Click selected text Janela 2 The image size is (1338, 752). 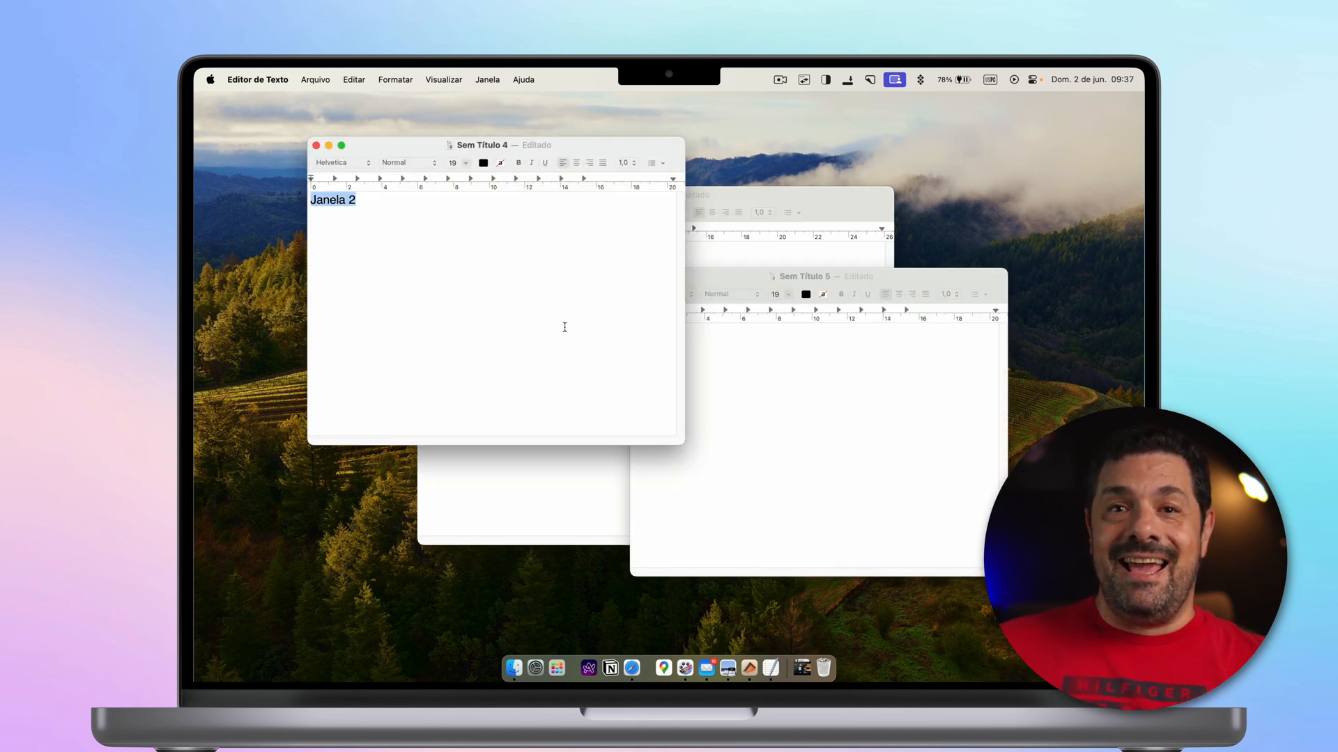(332, 200)
